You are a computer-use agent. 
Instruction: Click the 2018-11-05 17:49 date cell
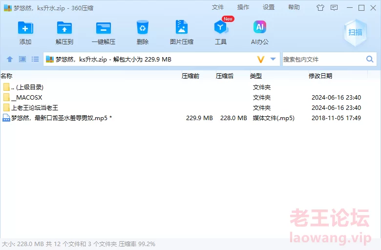point(336,118)
